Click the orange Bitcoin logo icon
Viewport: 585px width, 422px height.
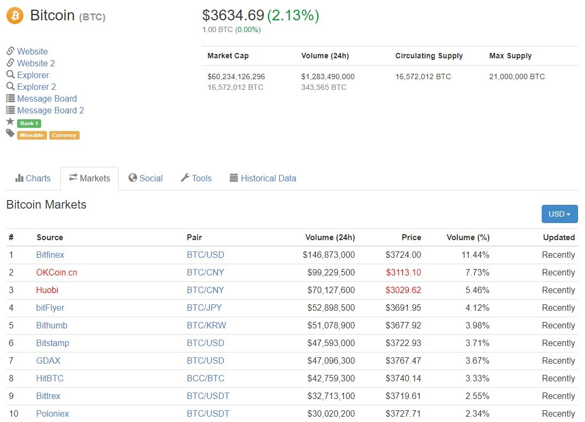15,16
